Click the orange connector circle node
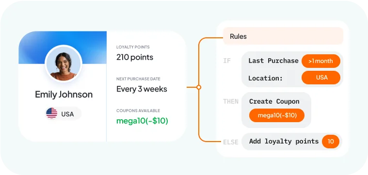This screenshot has width=368, height=175. [199, 87]
